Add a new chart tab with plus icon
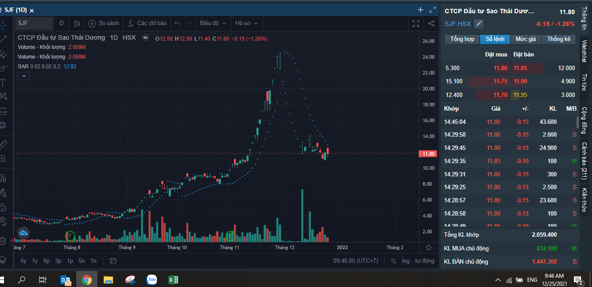This screenshot has height=287, width=592. click(420, 10)
